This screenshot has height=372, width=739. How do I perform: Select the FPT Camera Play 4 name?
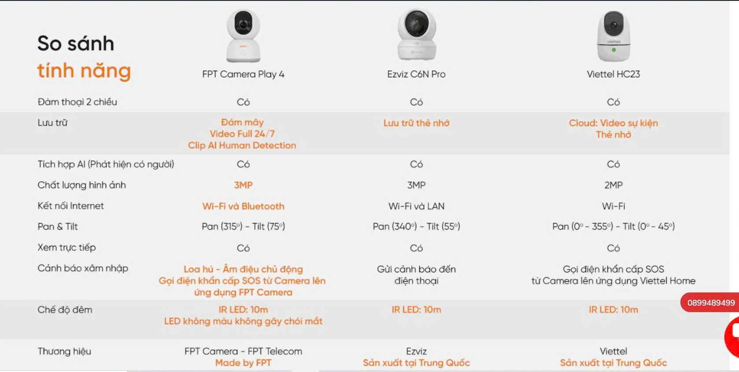[x=243, y=74]
